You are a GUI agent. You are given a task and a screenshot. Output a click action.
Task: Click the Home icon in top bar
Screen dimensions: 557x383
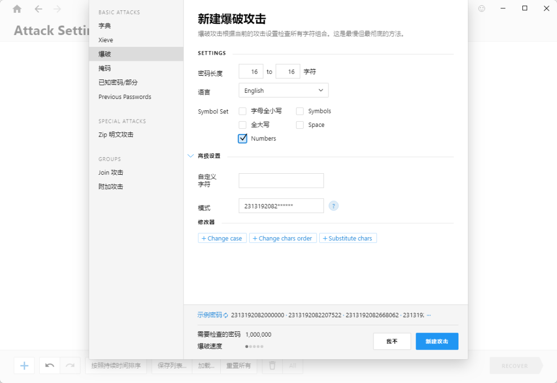[x=17, y=9]
